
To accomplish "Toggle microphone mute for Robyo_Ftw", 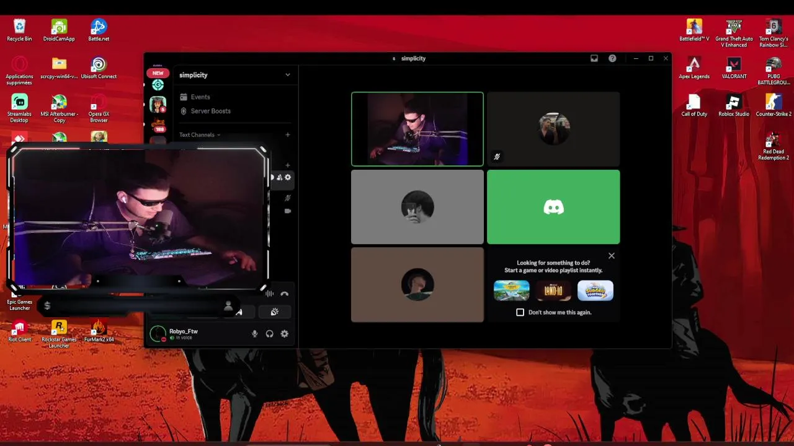I will (x=254, y=334).
